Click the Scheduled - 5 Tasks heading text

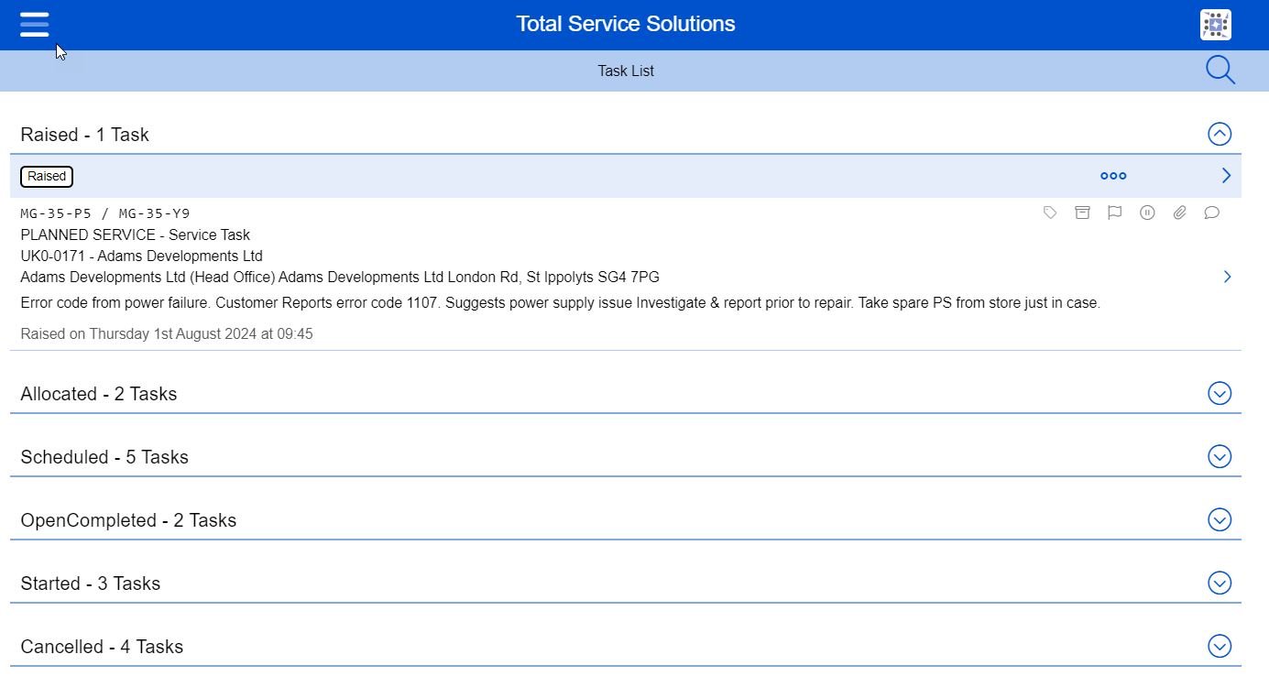pyautogui.click(x=104, y=457)
